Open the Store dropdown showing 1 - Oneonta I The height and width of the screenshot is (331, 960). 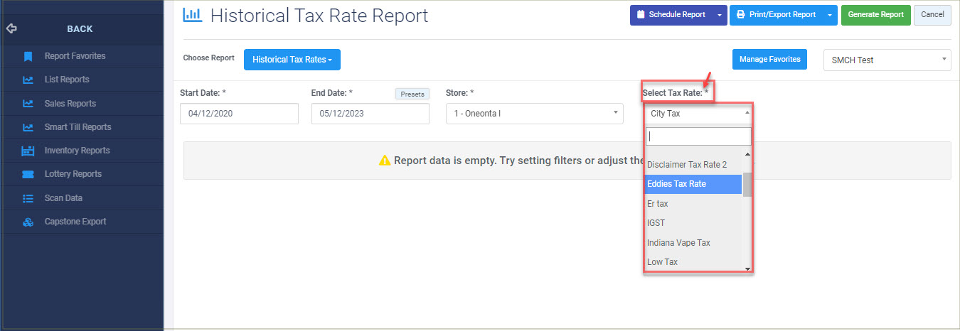[535, 114]
